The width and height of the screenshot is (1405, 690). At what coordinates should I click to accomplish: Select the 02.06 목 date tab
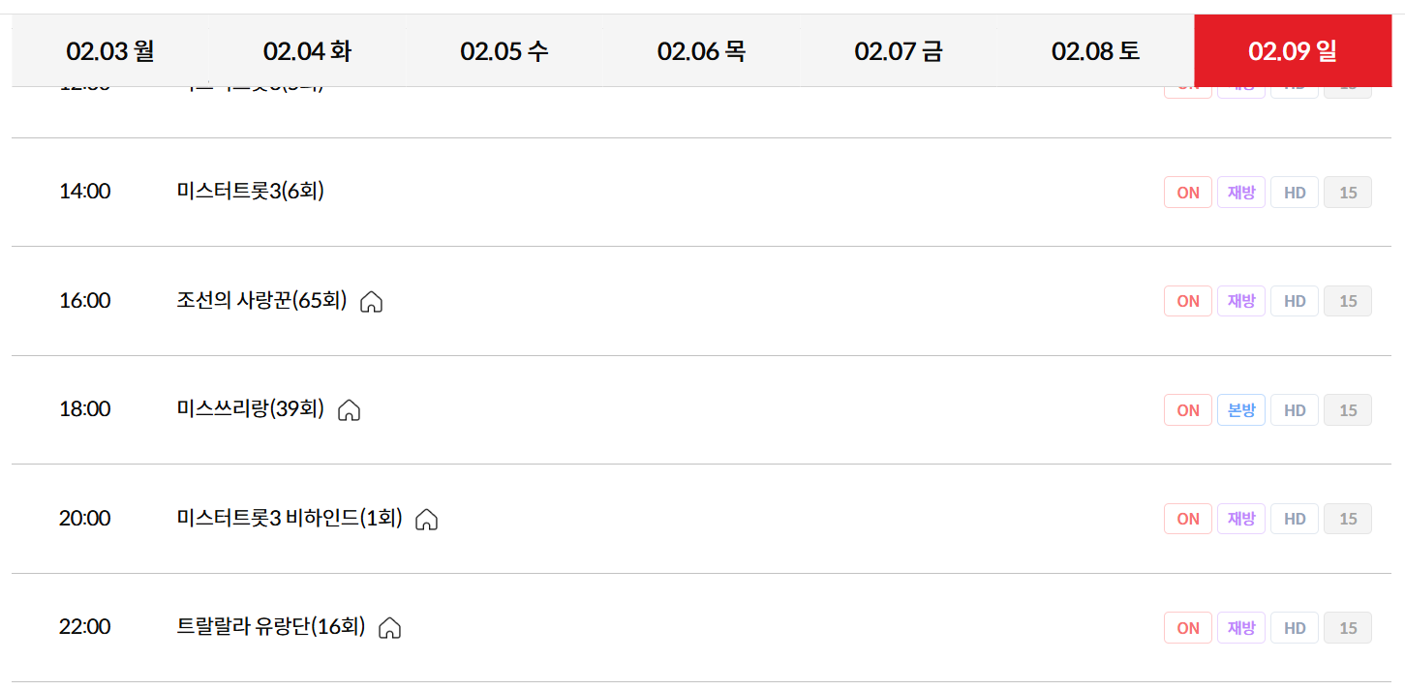click(x=701, y=49)
